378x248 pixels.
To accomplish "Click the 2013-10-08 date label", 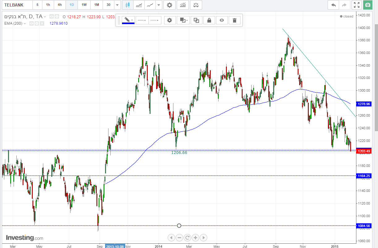I will (x=115, y=246).
